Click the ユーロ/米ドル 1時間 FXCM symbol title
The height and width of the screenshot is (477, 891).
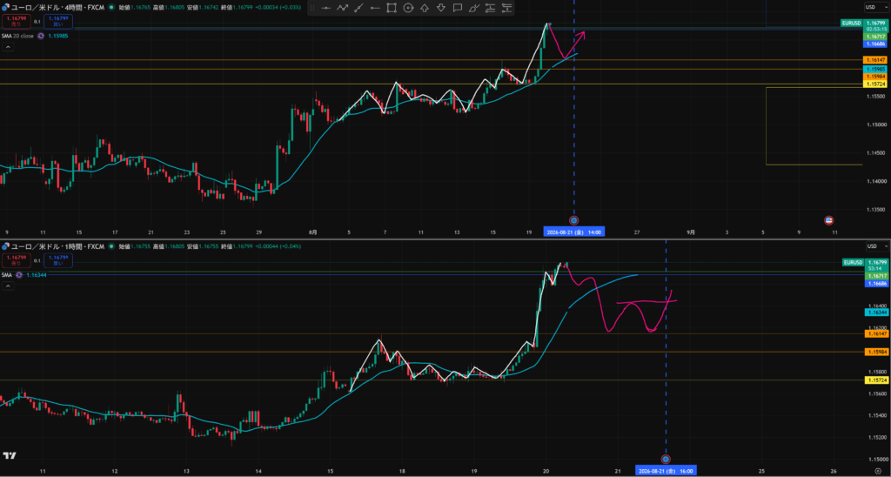coord(58,246)
